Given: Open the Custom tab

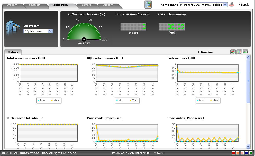Looking at the screenshot, I should point(108,5).
